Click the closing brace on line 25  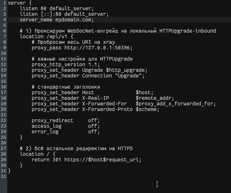point(21,137)
